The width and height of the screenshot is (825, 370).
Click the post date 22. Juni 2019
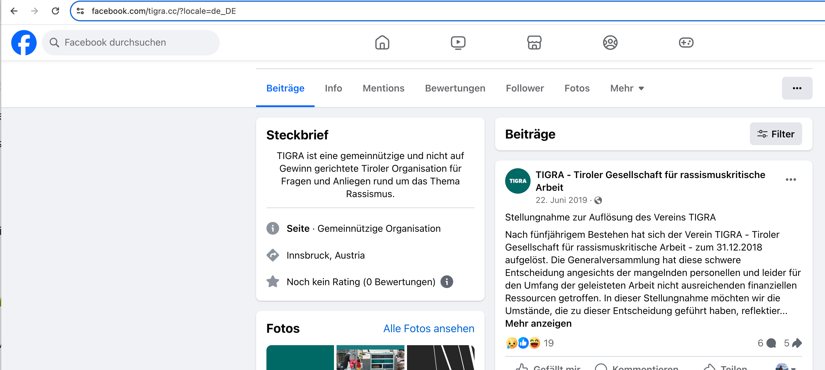pos(561,200)
